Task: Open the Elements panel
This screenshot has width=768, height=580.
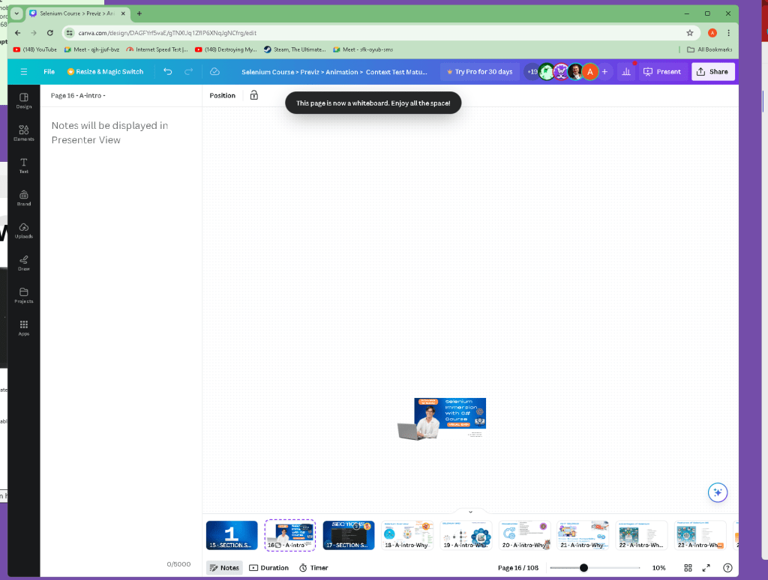Action: [23, 133]
